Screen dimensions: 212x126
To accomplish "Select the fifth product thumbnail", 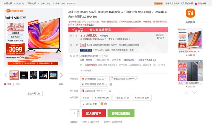I will [53, 75].
